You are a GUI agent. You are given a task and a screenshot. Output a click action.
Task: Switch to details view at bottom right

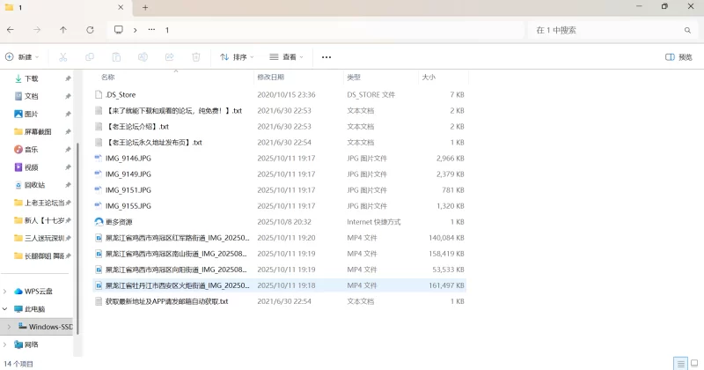click(680, 364)
